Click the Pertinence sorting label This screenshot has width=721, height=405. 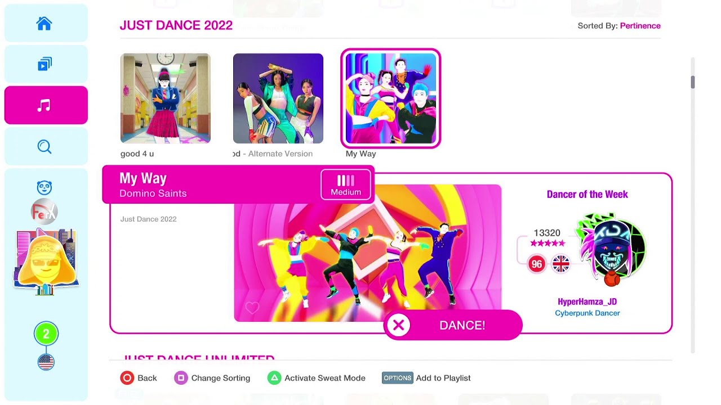tap(640, 26)
